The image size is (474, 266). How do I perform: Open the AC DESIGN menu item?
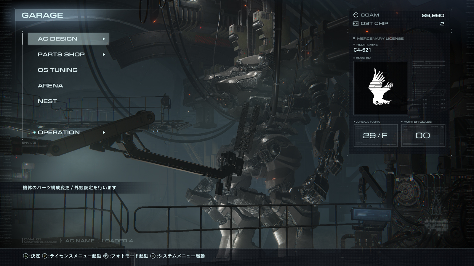pos(68,39)
